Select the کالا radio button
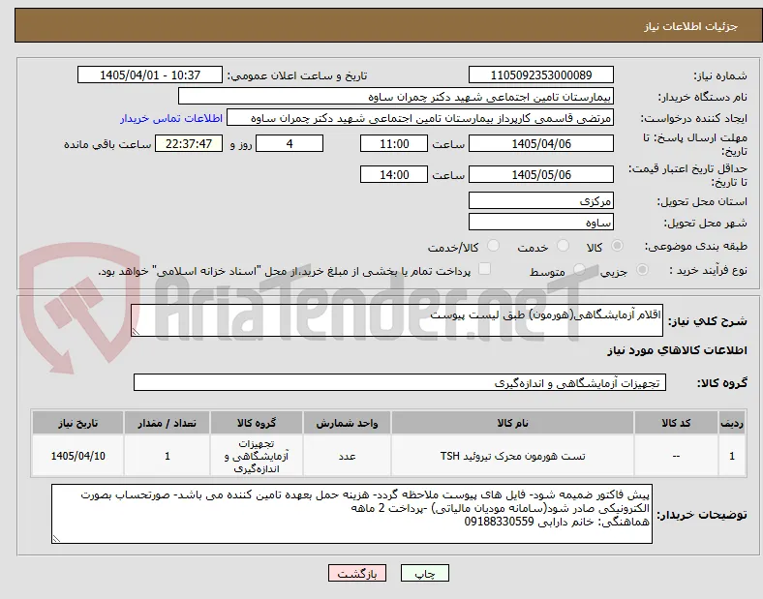Image resolution: width=763 pixels, height=599 pixels. coord(617,246)
